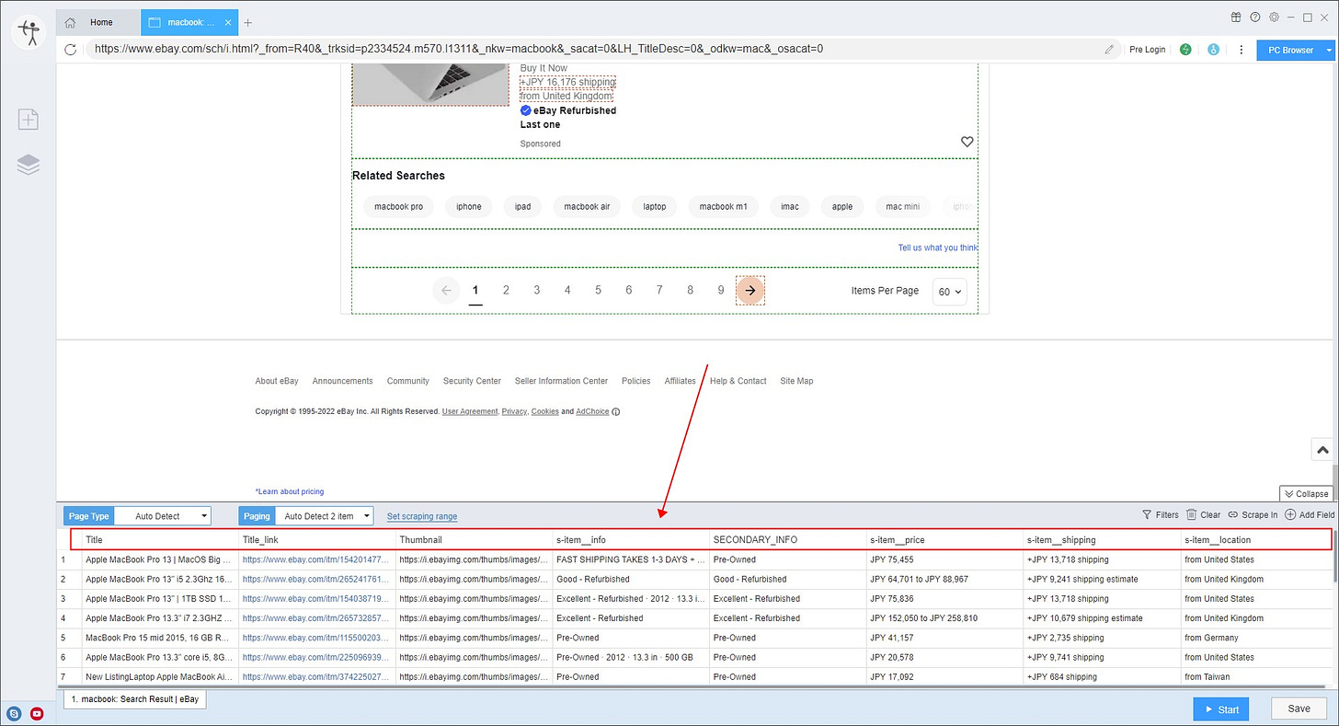Image resolution: width=1339 pixels, height=726 pixels.
Task: Open Security Center footer link
Action: (472, 381)
